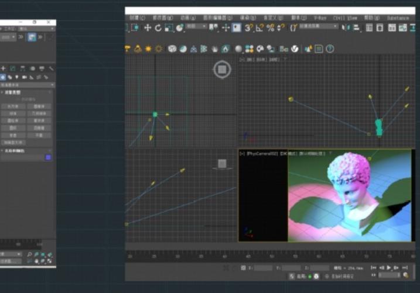Select the Rotate tool in main toolbar
The image size is (420, 293).
[x=158, y=28]
